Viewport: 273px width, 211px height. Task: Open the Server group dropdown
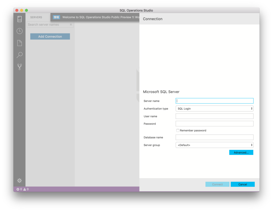click(214, 145)
